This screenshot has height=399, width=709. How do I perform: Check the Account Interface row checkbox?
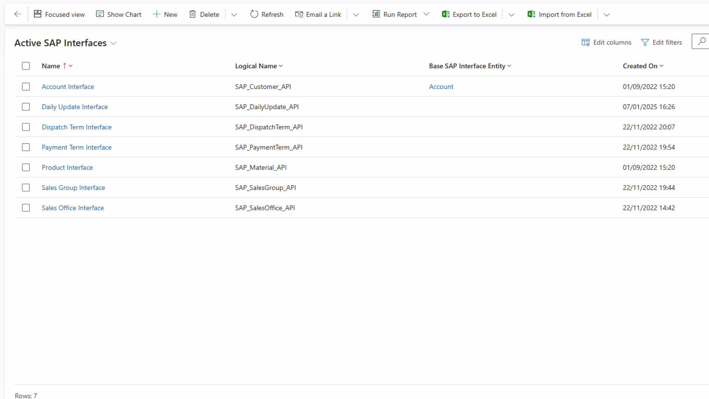coord(26,86)
